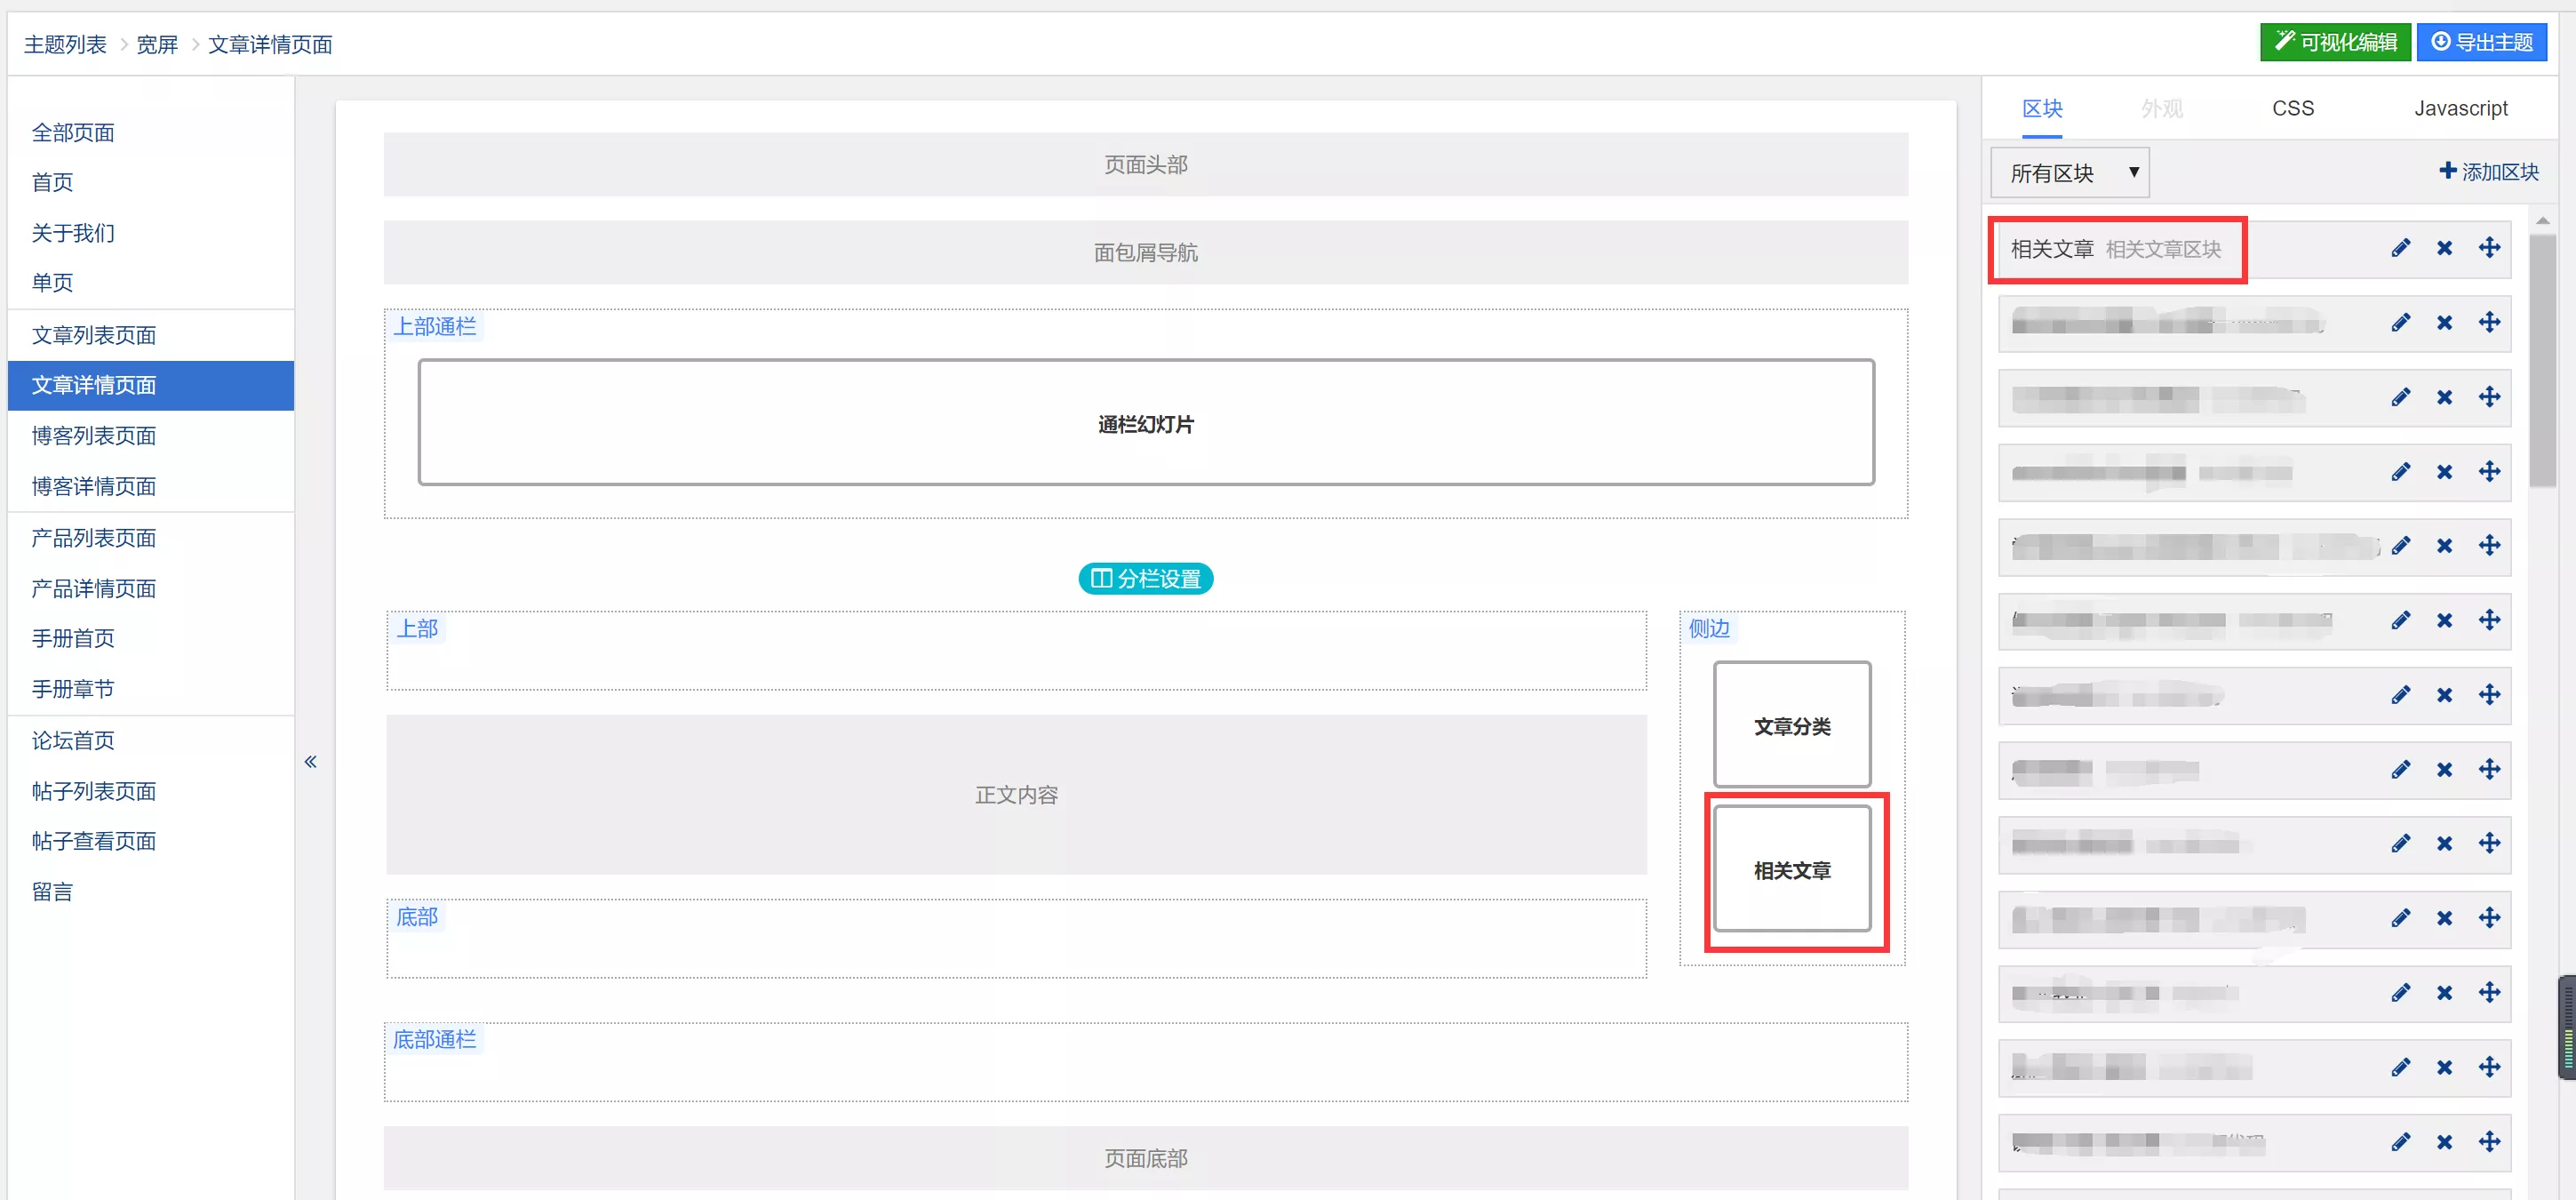Viewport: 2576px width, 1200px height.
Task: Click the move icon on 相关文章 row
Action: coord(2489,248)
